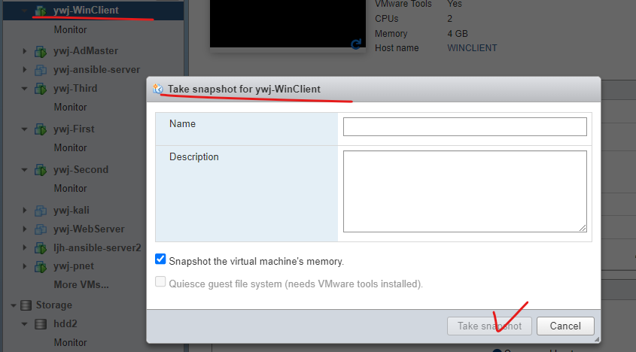Open Monitor under hdd2

[x=70, y=342]
